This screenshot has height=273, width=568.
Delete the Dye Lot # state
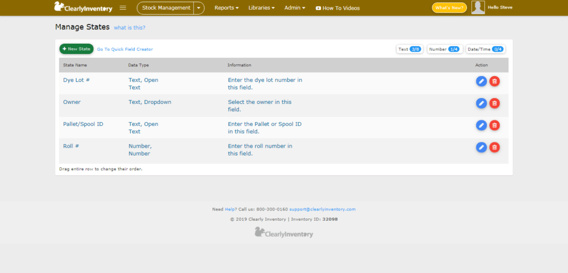495,82
